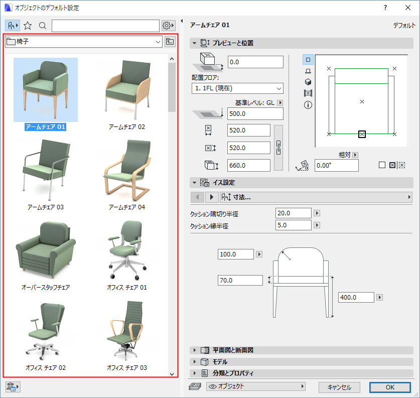This screenshot has width=420, height=398.
Task: Select the アームチェア 01 thumbnail
Action: (x=46, y=90)
